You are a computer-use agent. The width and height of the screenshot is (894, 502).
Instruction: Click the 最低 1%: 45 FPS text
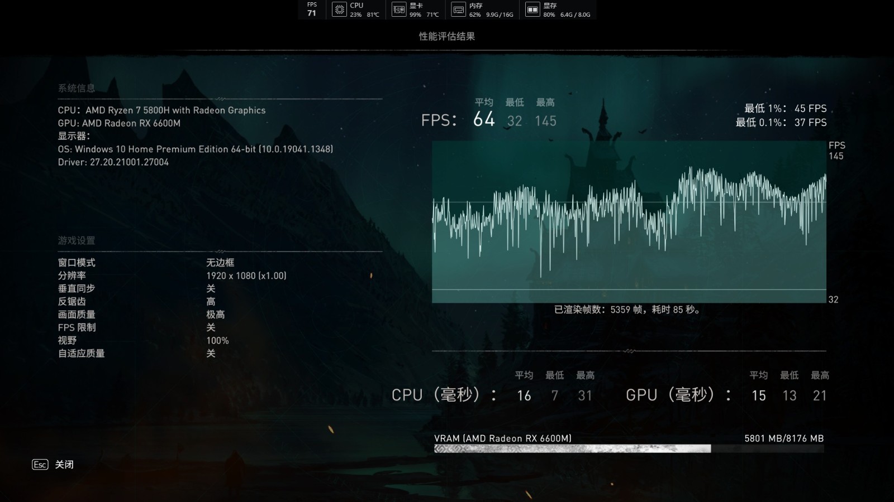point(786,109)
